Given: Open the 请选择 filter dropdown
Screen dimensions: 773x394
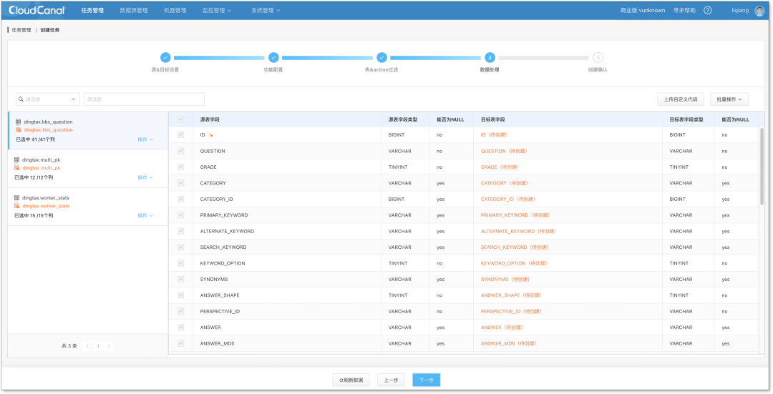Looking at the screenshot, I should (x=48, y=99).
